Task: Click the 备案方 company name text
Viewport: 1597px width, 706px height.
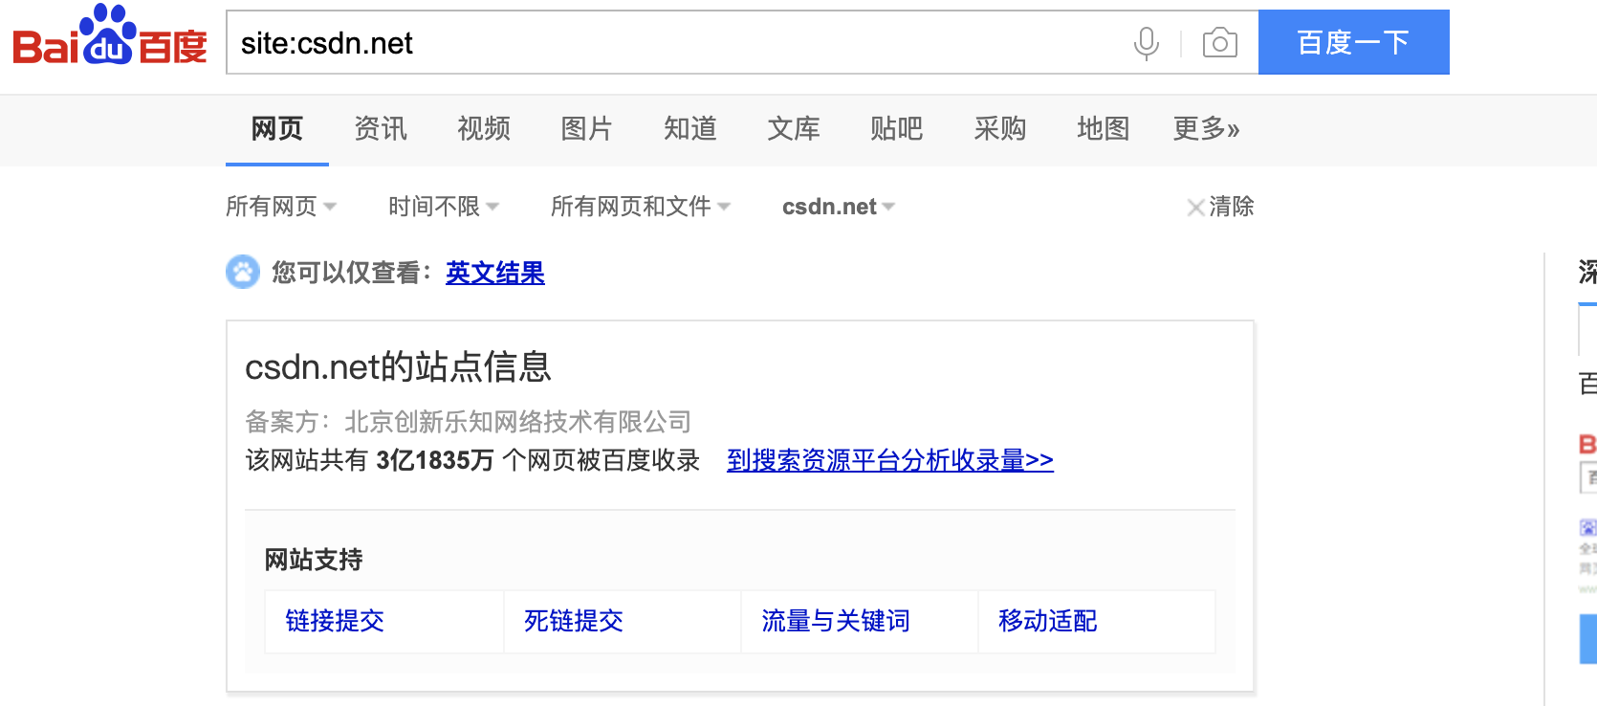Action: point(517,421)
